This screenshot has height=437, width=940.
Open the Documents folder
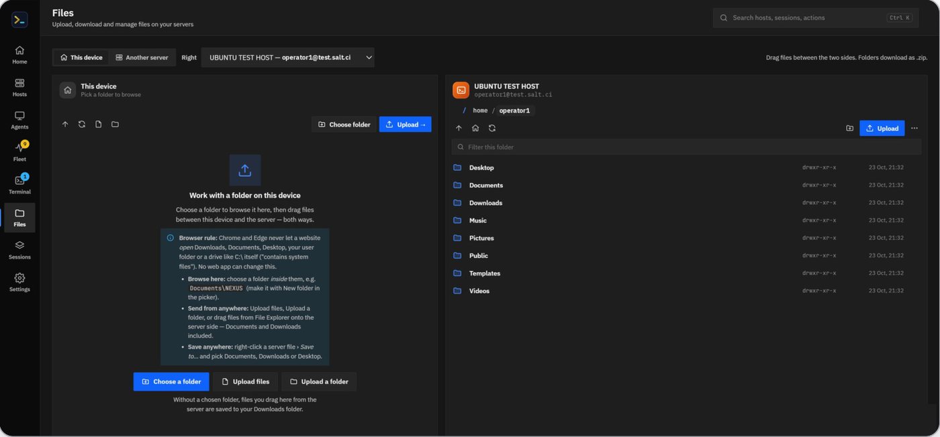(x=686, y=185)
